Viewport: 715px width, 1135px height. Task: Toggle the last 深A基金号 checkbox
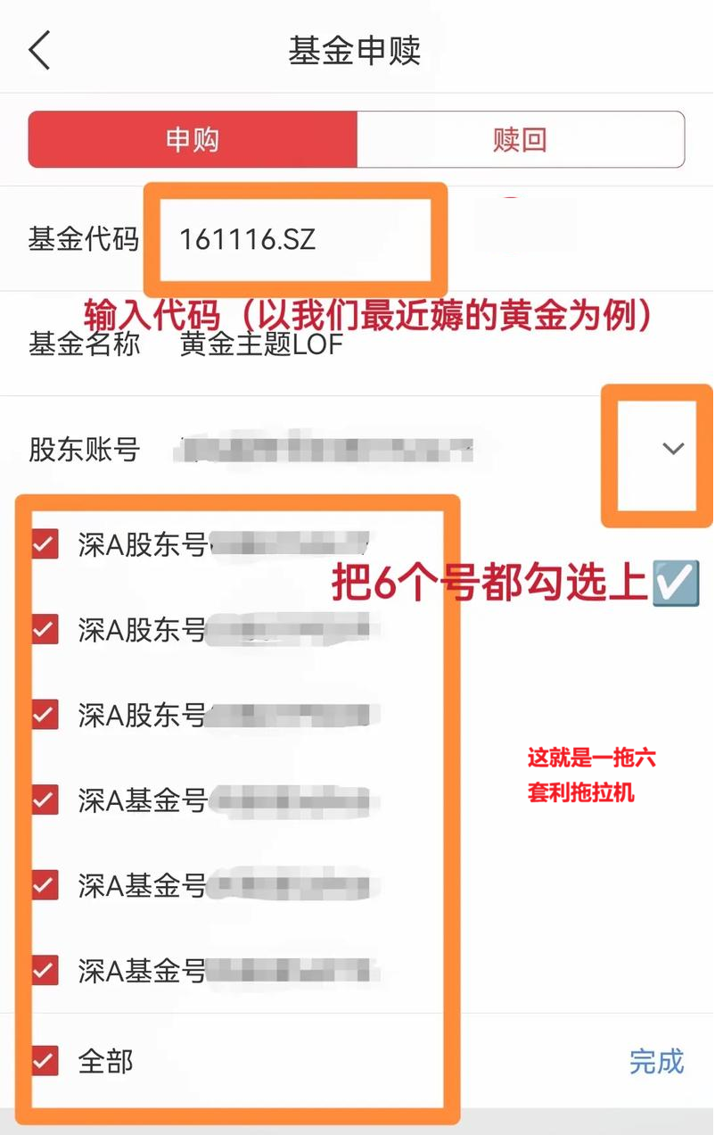(45, 969)
